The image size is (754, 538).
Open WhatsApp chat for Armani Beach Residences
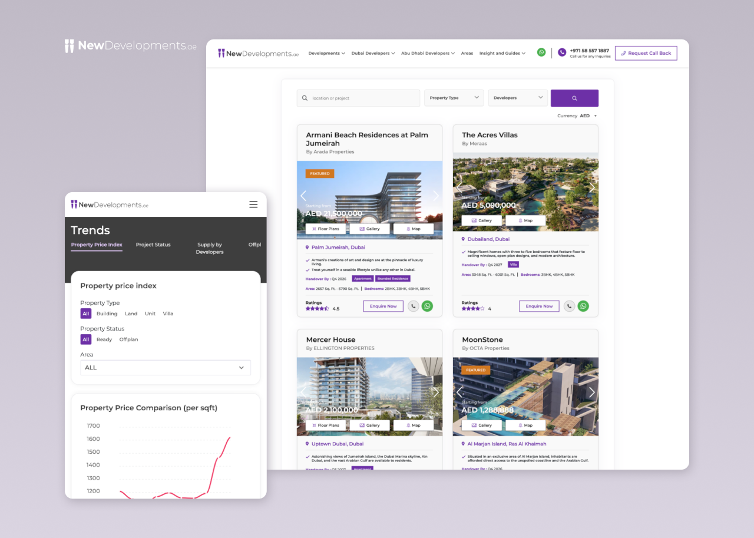pyautogui.click(x=427, y=306)
